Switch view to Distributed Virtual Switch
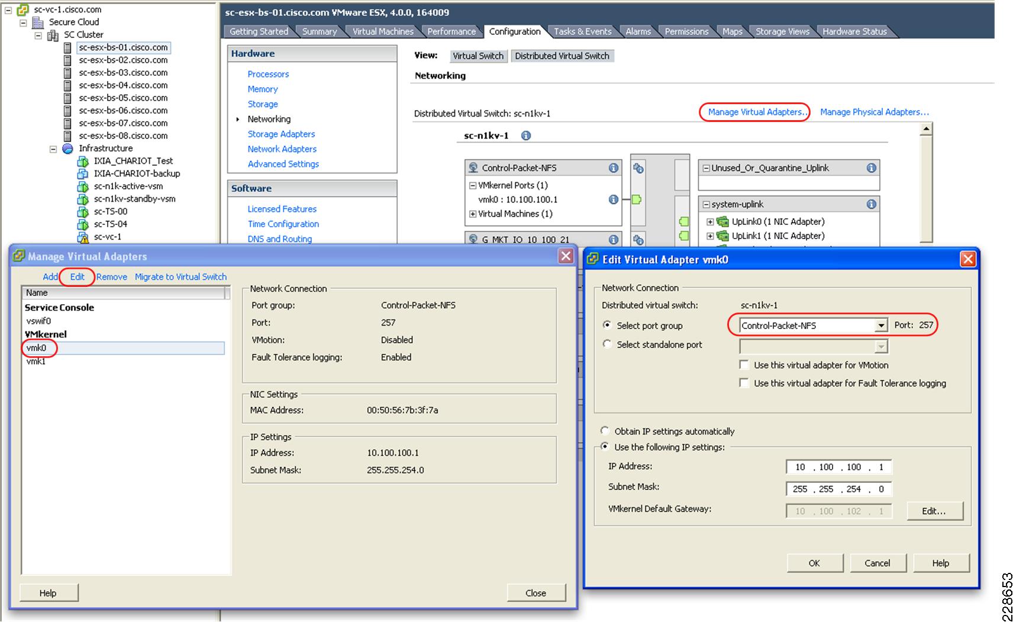 (x=562, y=56)
